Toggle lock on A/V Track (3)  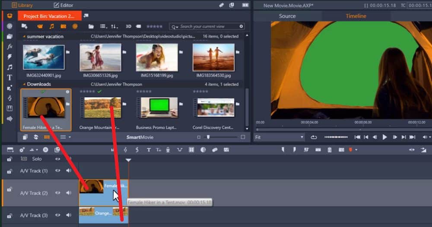point(10,216)
